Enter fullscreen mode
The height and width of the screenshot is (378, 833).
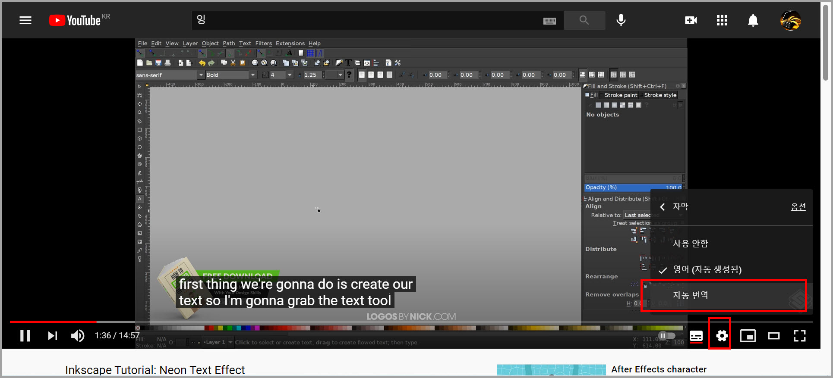click(x=800, y=336)
